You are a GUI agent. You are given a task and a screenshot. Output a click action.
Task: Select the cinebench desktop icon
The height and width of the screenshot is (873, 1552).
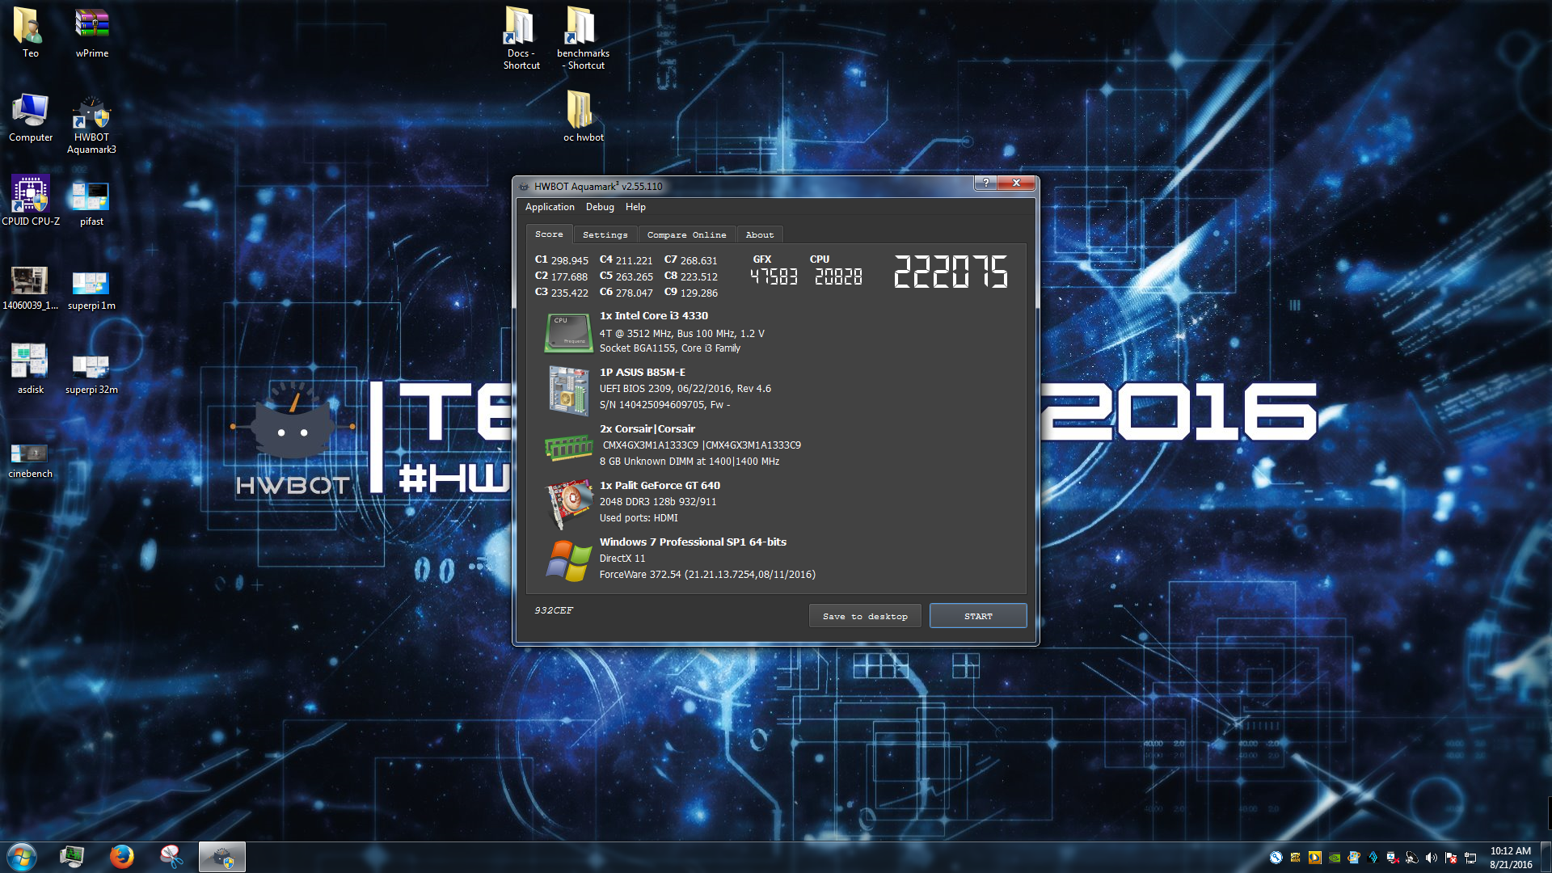(x=30, y=459)
